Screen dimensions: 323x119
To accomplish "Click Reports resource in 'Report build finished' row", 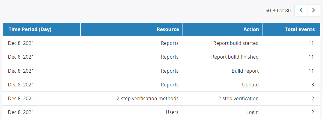I will click(170, 57).
